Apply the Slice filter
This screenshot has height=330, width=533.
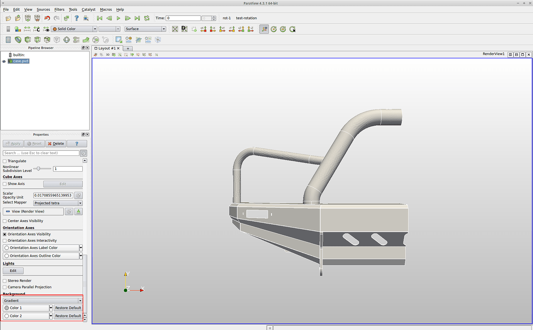click(37, 39)
